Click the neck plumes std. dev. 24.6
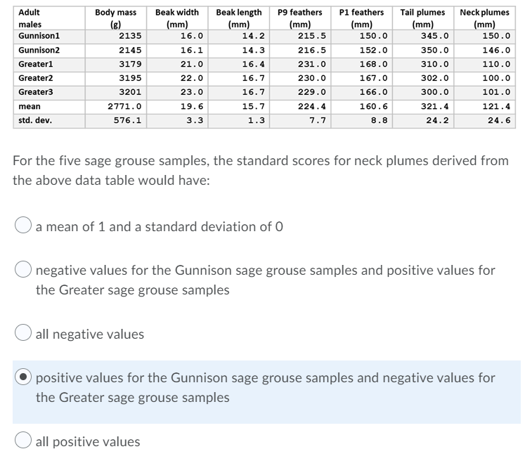 [499, 120]
